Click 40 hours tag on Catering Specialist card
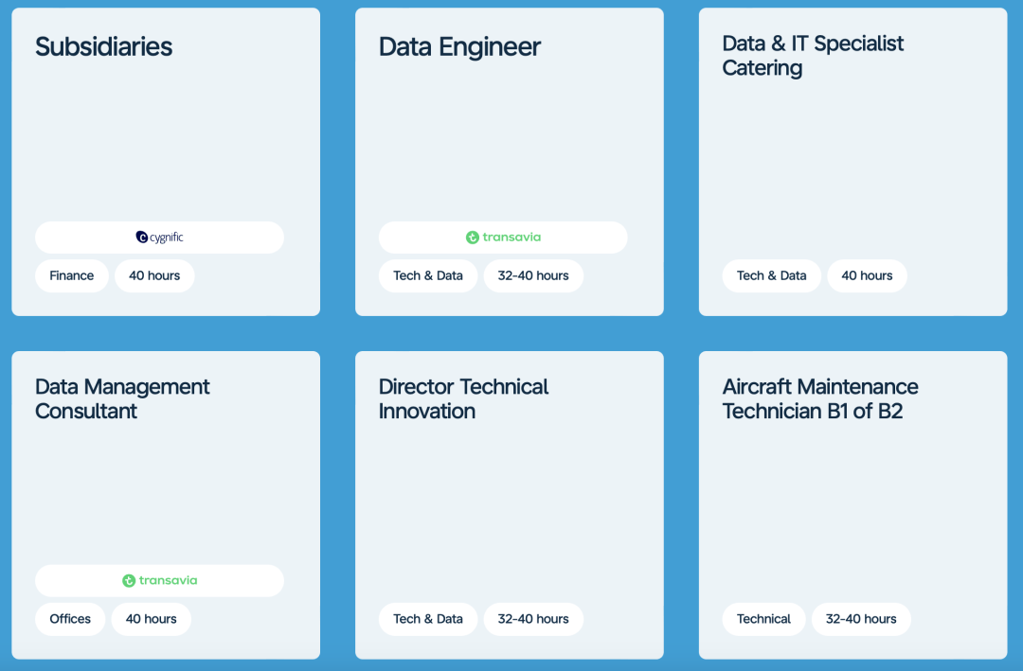Screen dimensions: 1023x671 867,275
